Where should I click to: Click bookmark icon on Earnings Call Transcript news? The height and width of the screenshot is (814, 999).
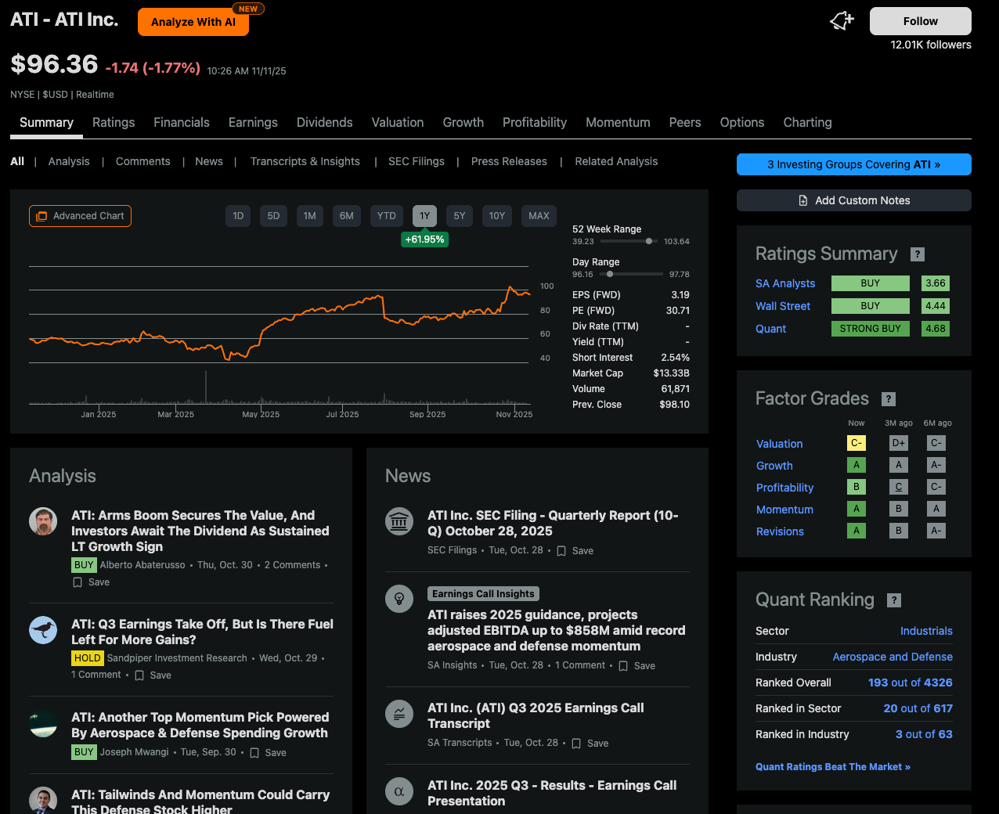coord(576,744)
